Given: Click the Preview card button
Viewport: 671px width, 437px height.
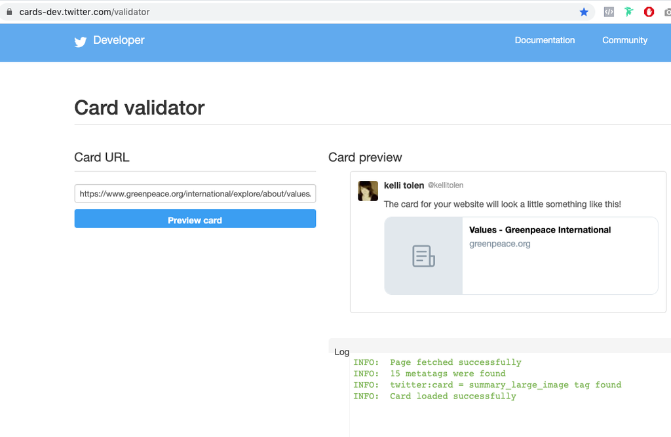Looking at the screenshot, I should click(195, 219).
